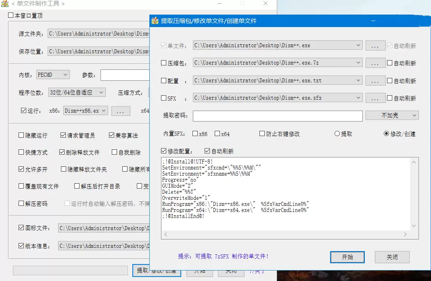Click the 单文件制作工具 window title icon
The height and width of the screenshot is (281, 431).
(x=5, y=4)
